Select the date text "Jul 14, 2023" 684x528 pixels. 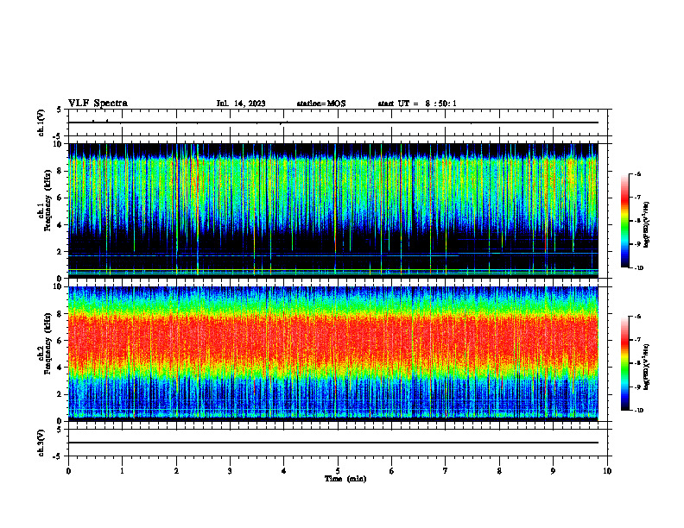(241, 104)
